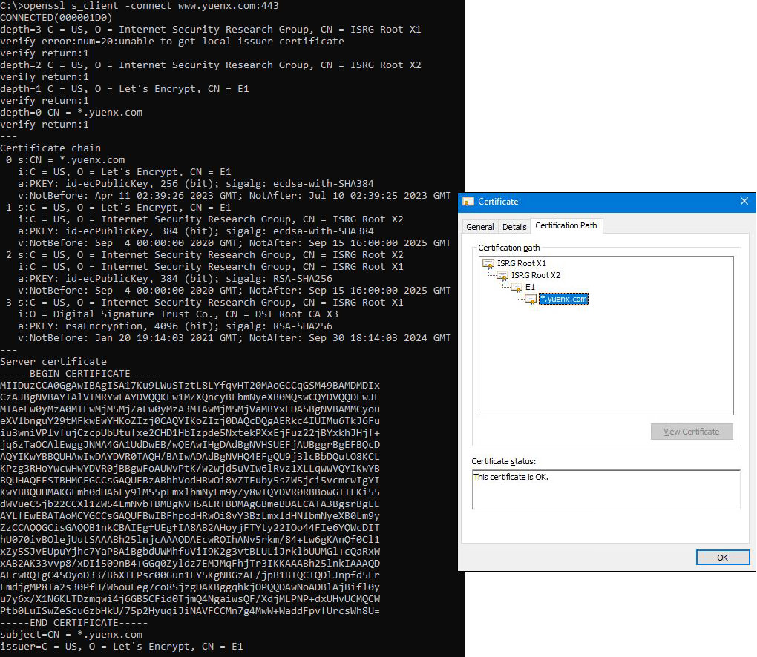Select the highlighted *.yuenx.com entry
The image size is (757, 657).
pyautogui.click(x=563, y=299)
